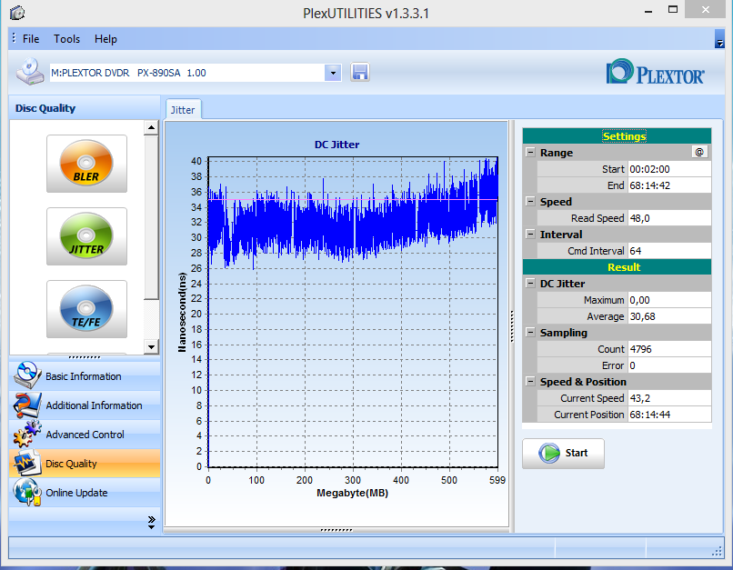Click the vertical splitter beside chart
Screen dimensions: 733x570
coord(512,326)
